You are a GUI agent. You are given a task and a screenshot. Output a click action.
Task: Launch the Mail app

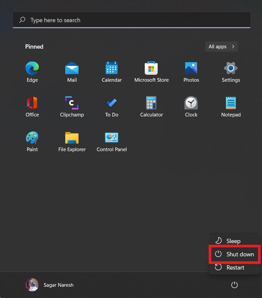(x=72, y=72)
